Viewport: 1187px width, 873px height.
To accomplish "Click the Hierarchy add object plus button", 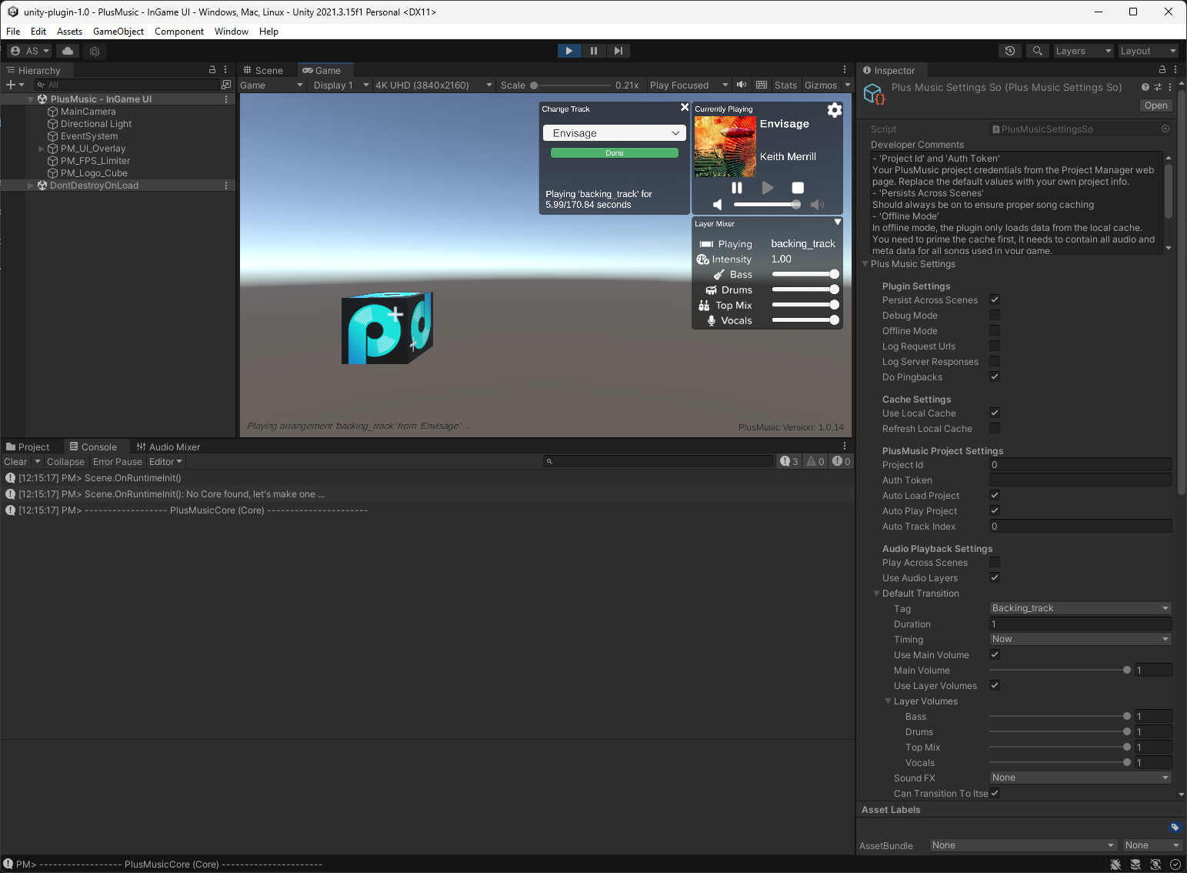I will pyautogui.click(x=10, y=85).
